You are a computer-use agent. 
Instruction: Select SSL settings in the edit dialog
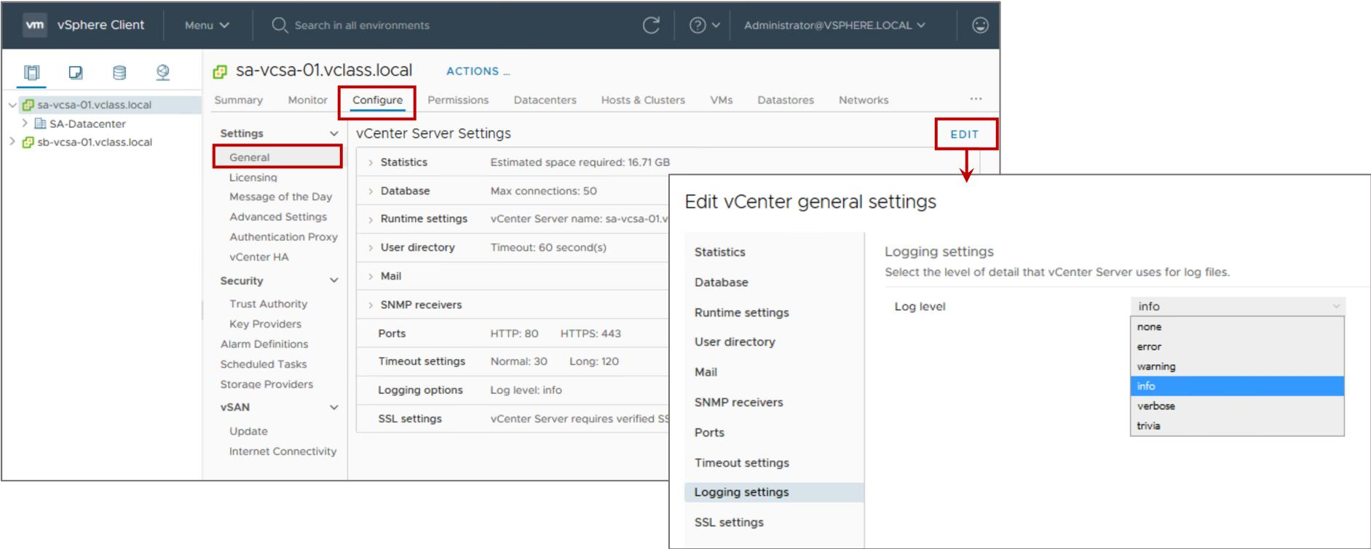(729, 522)
